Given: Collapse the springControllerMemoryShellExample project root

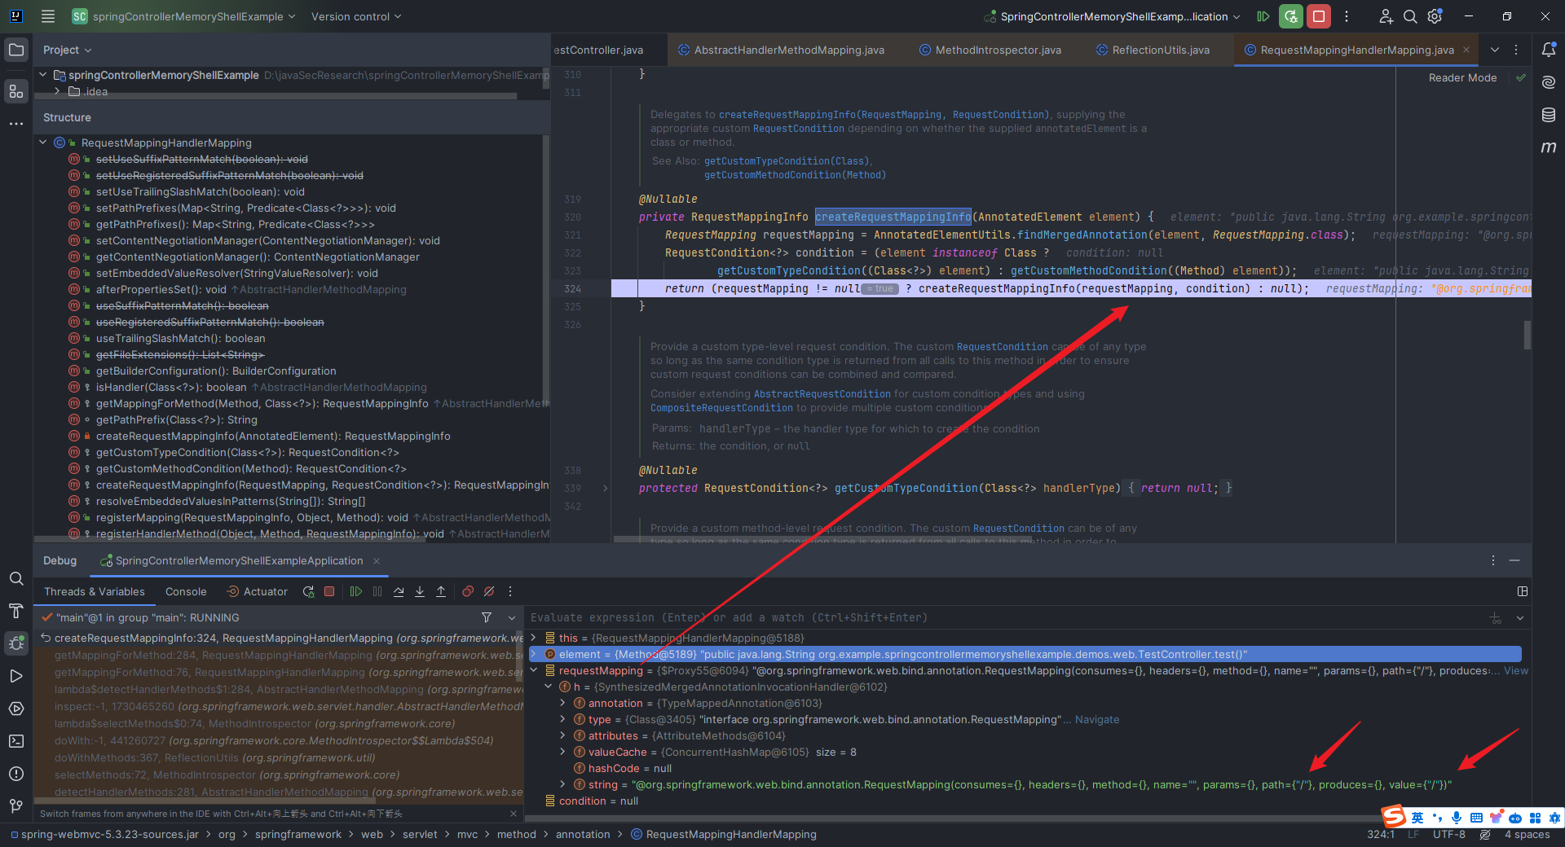Looking at the screenshot, I should [x=43, y=75].
